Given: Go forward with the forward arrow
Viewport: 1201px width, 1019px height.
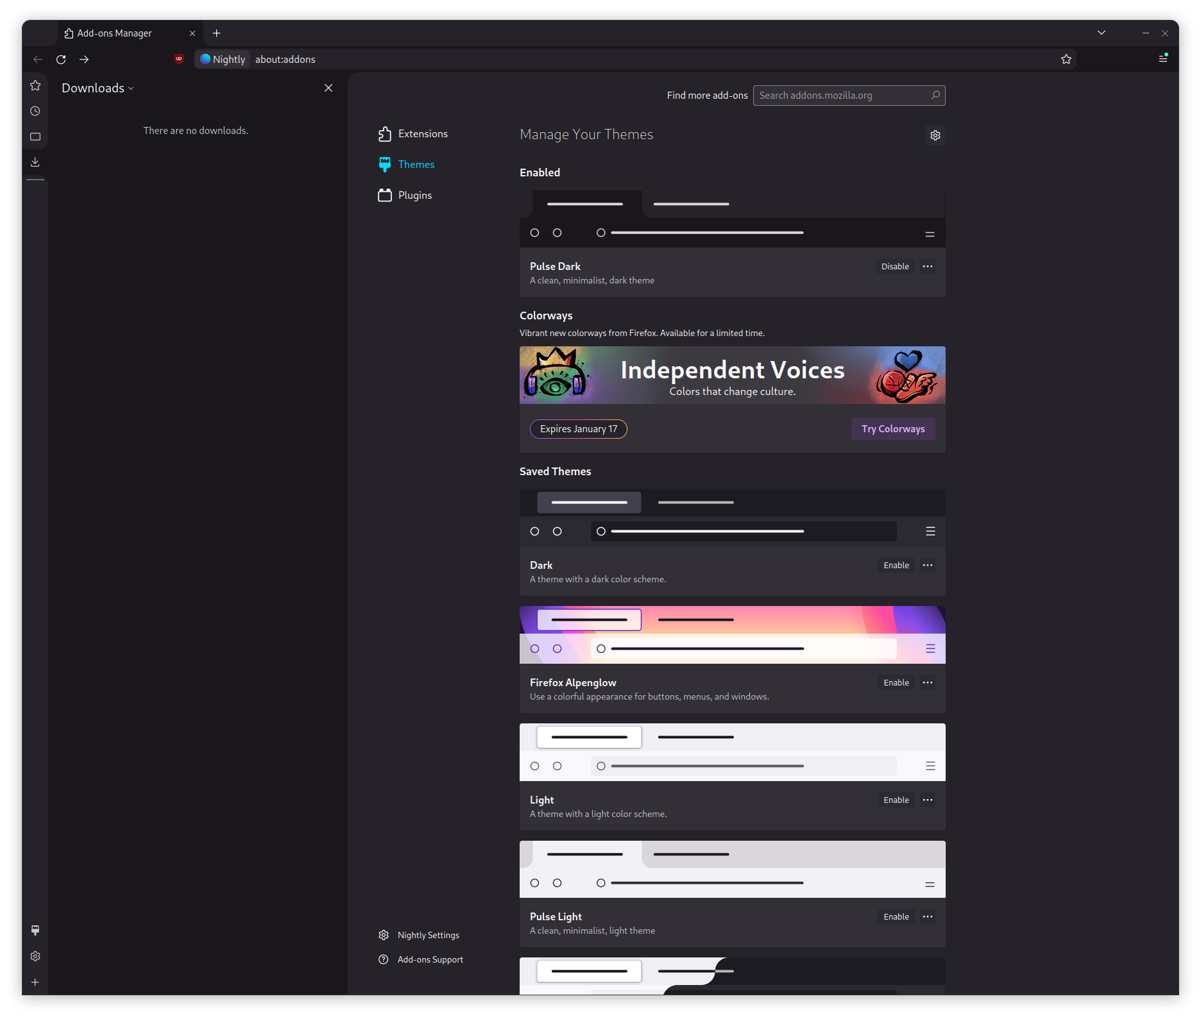Looking at the screenshot, I should [x=84, y=59].
